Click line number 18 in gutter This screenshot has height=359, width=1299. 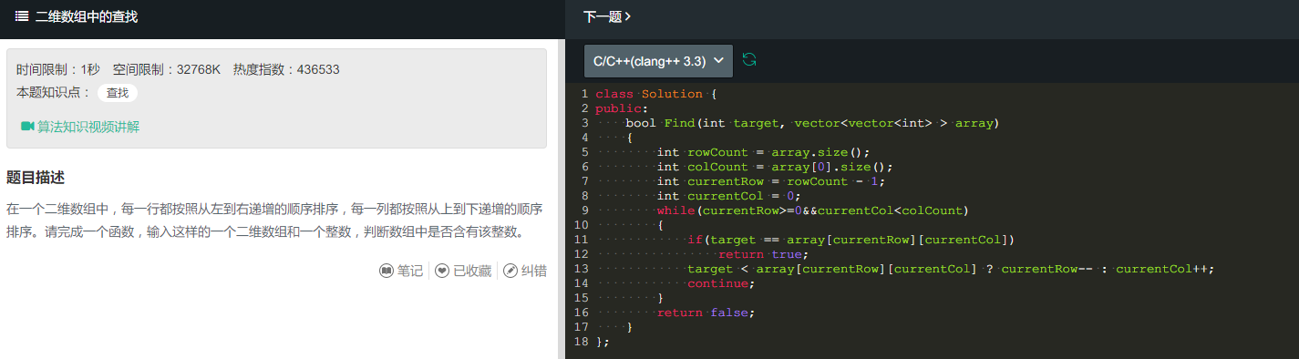point(581,342)
